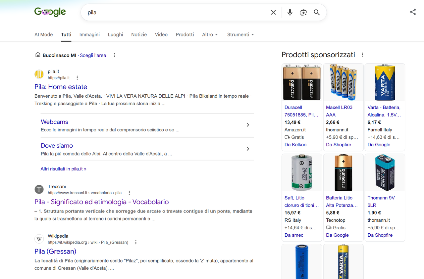Open Pila - Significato ed etimologia result
The width and height of the screenshot is (424, 279).
coord(102,202)
